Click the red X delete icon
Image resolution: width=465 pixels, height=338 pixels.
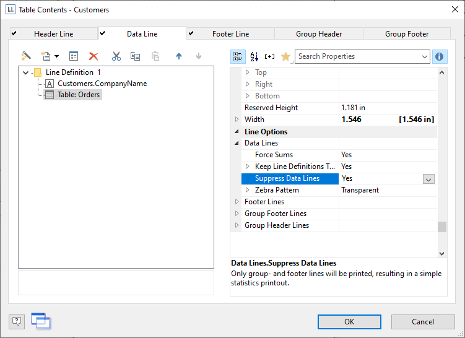click(93, 56)
